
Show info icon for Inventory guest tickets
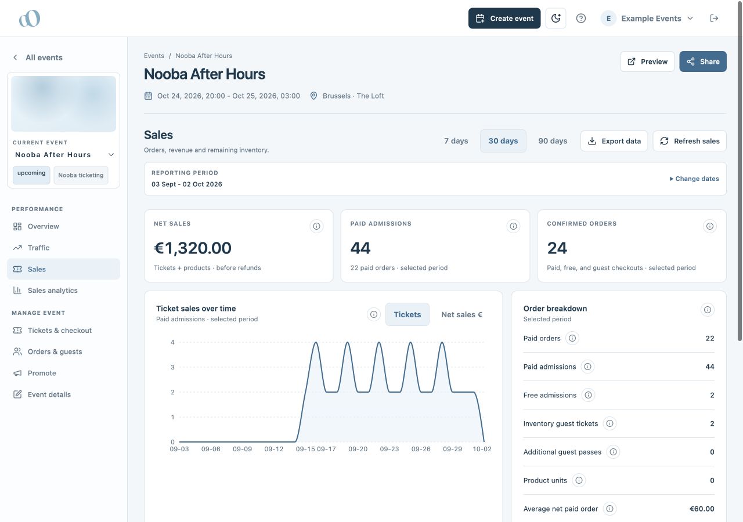pos(609,423)
